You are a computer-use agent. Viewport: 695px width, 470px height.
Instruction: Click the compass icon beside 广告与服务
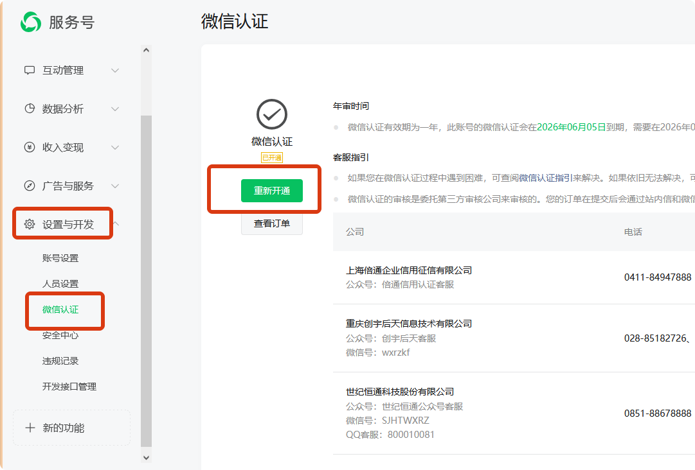click(x=30, y=186)
